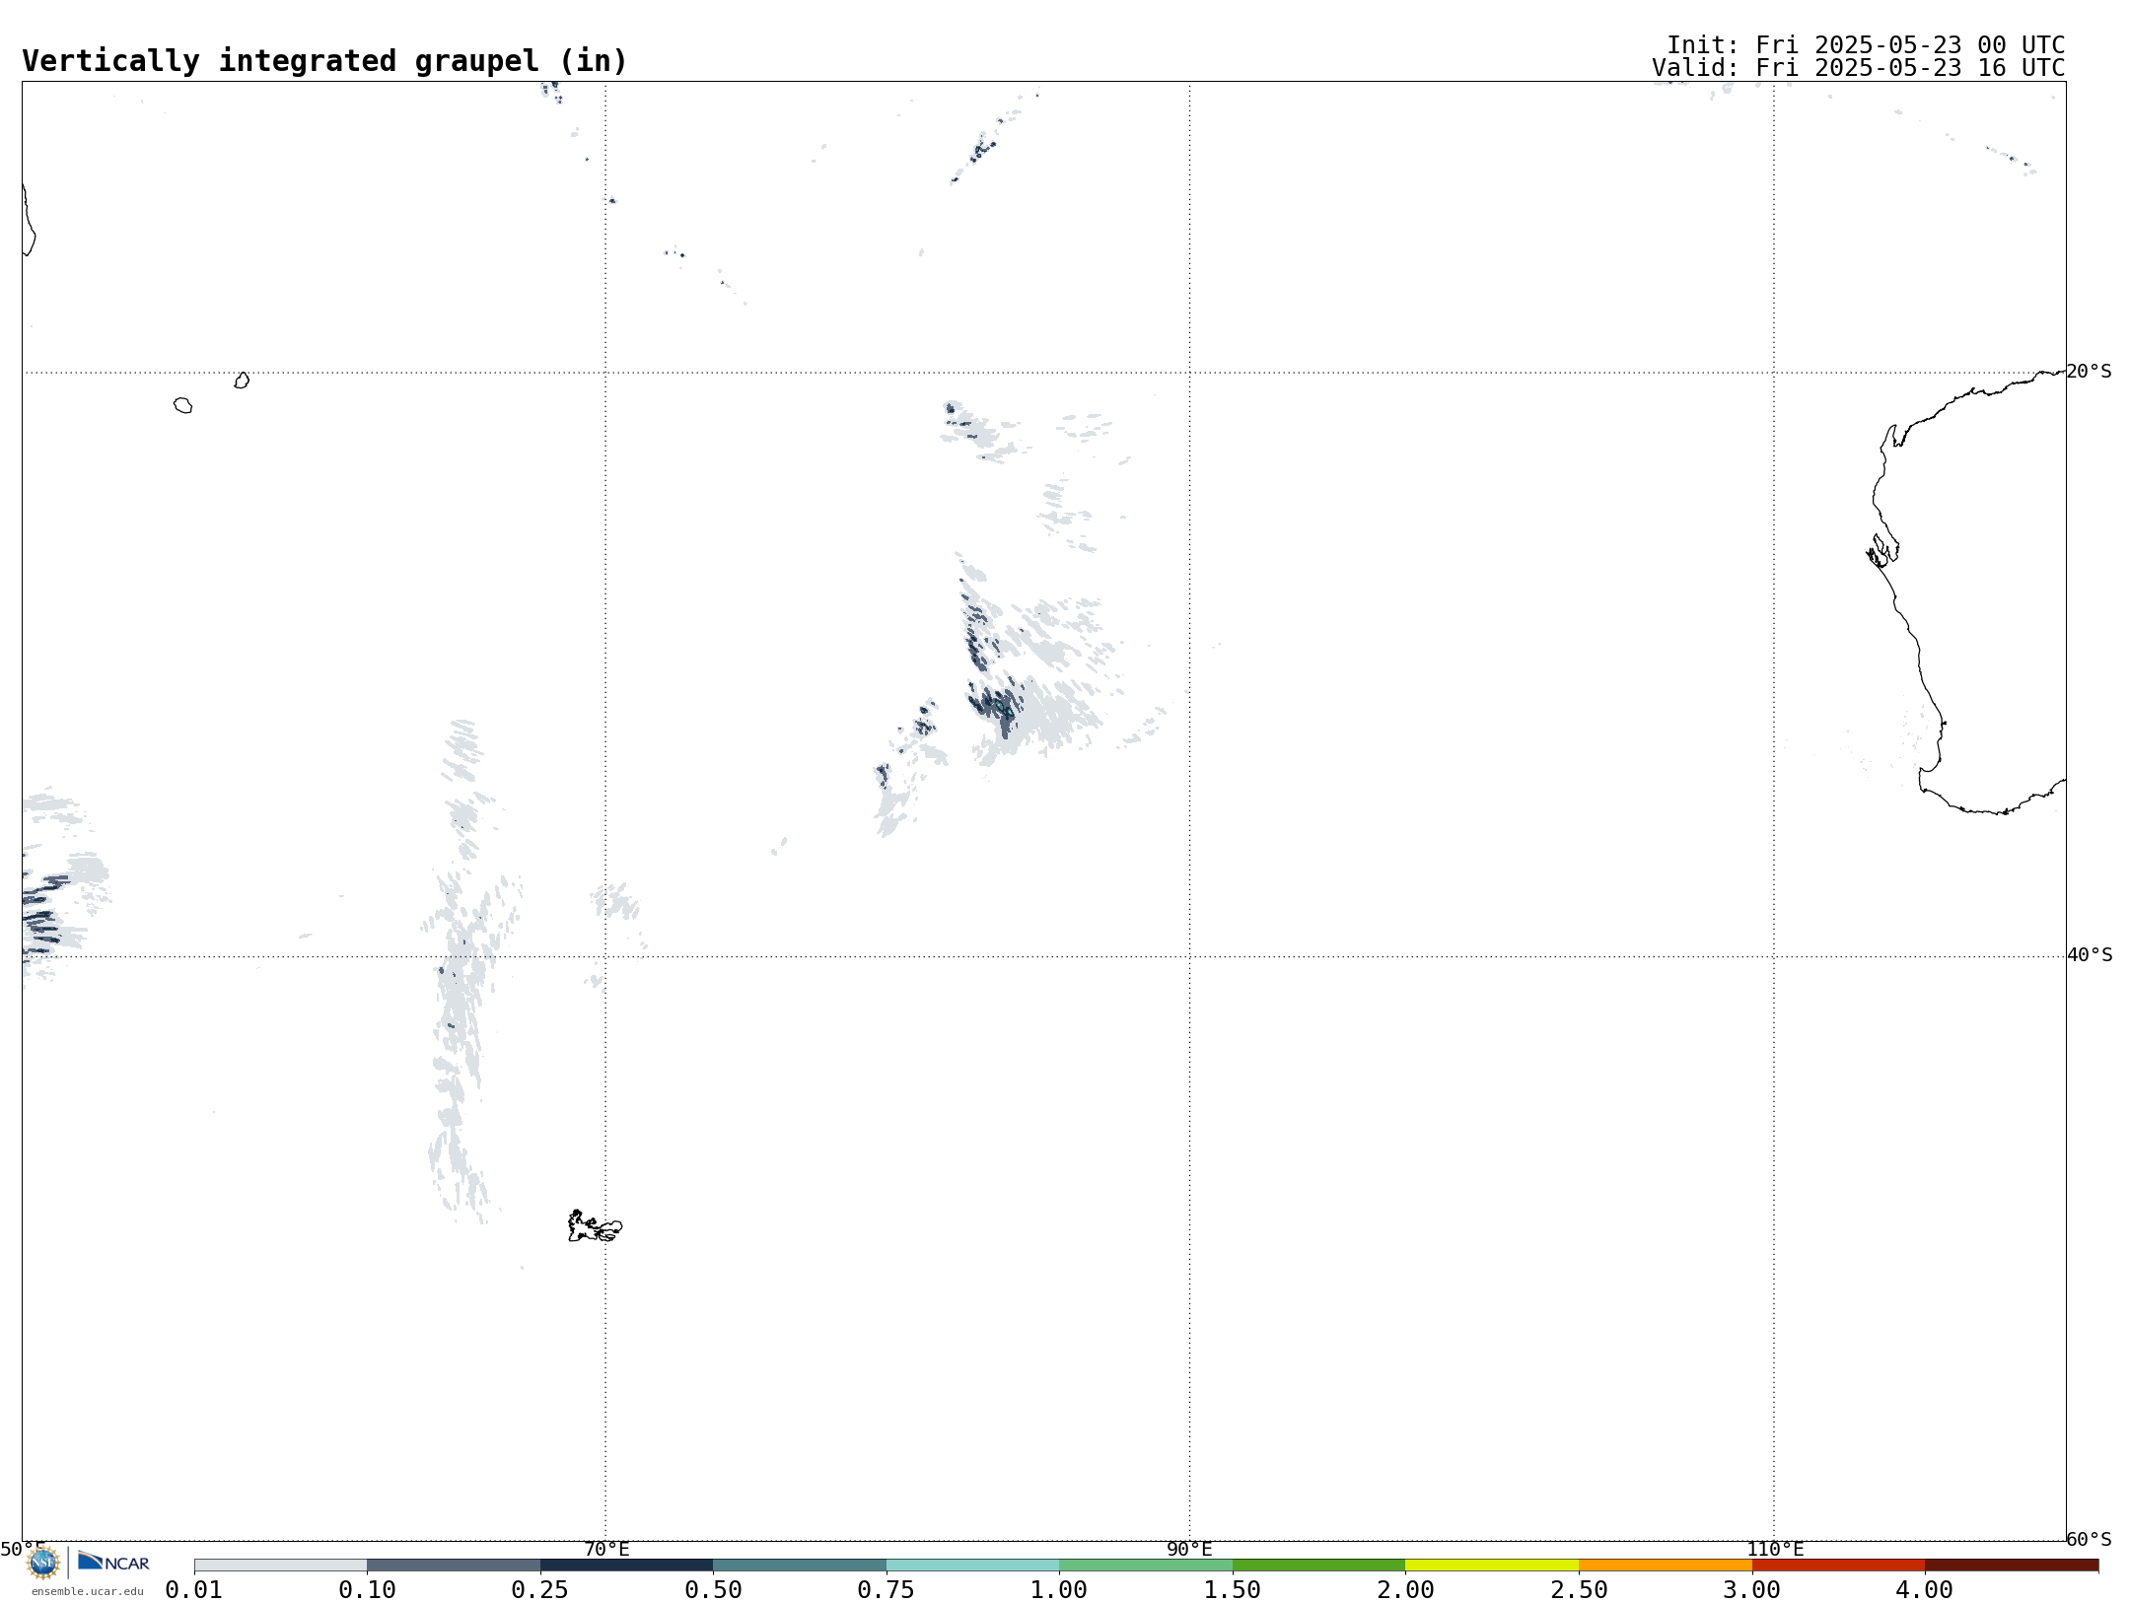Click the 70°E longitude label

pyautogui.click(x=606, y=1550)
